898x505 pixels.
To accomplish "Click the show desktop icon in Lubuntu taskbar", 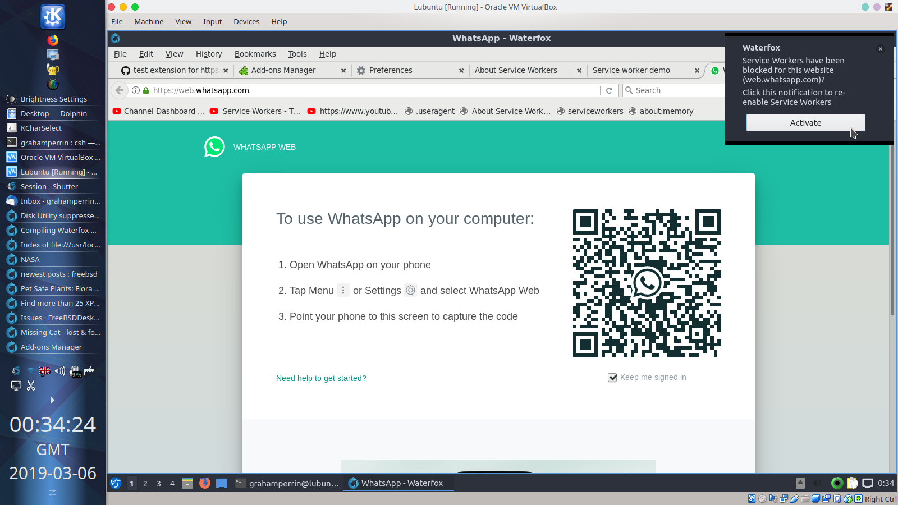I will tap(222, 483).
